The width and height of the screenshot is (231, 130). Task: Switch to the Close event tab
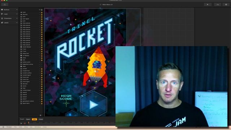click(x=41, y=119)
